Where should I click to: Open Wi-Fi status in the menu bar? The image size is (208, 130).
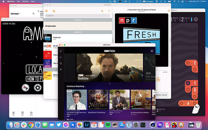pos(174,1)
